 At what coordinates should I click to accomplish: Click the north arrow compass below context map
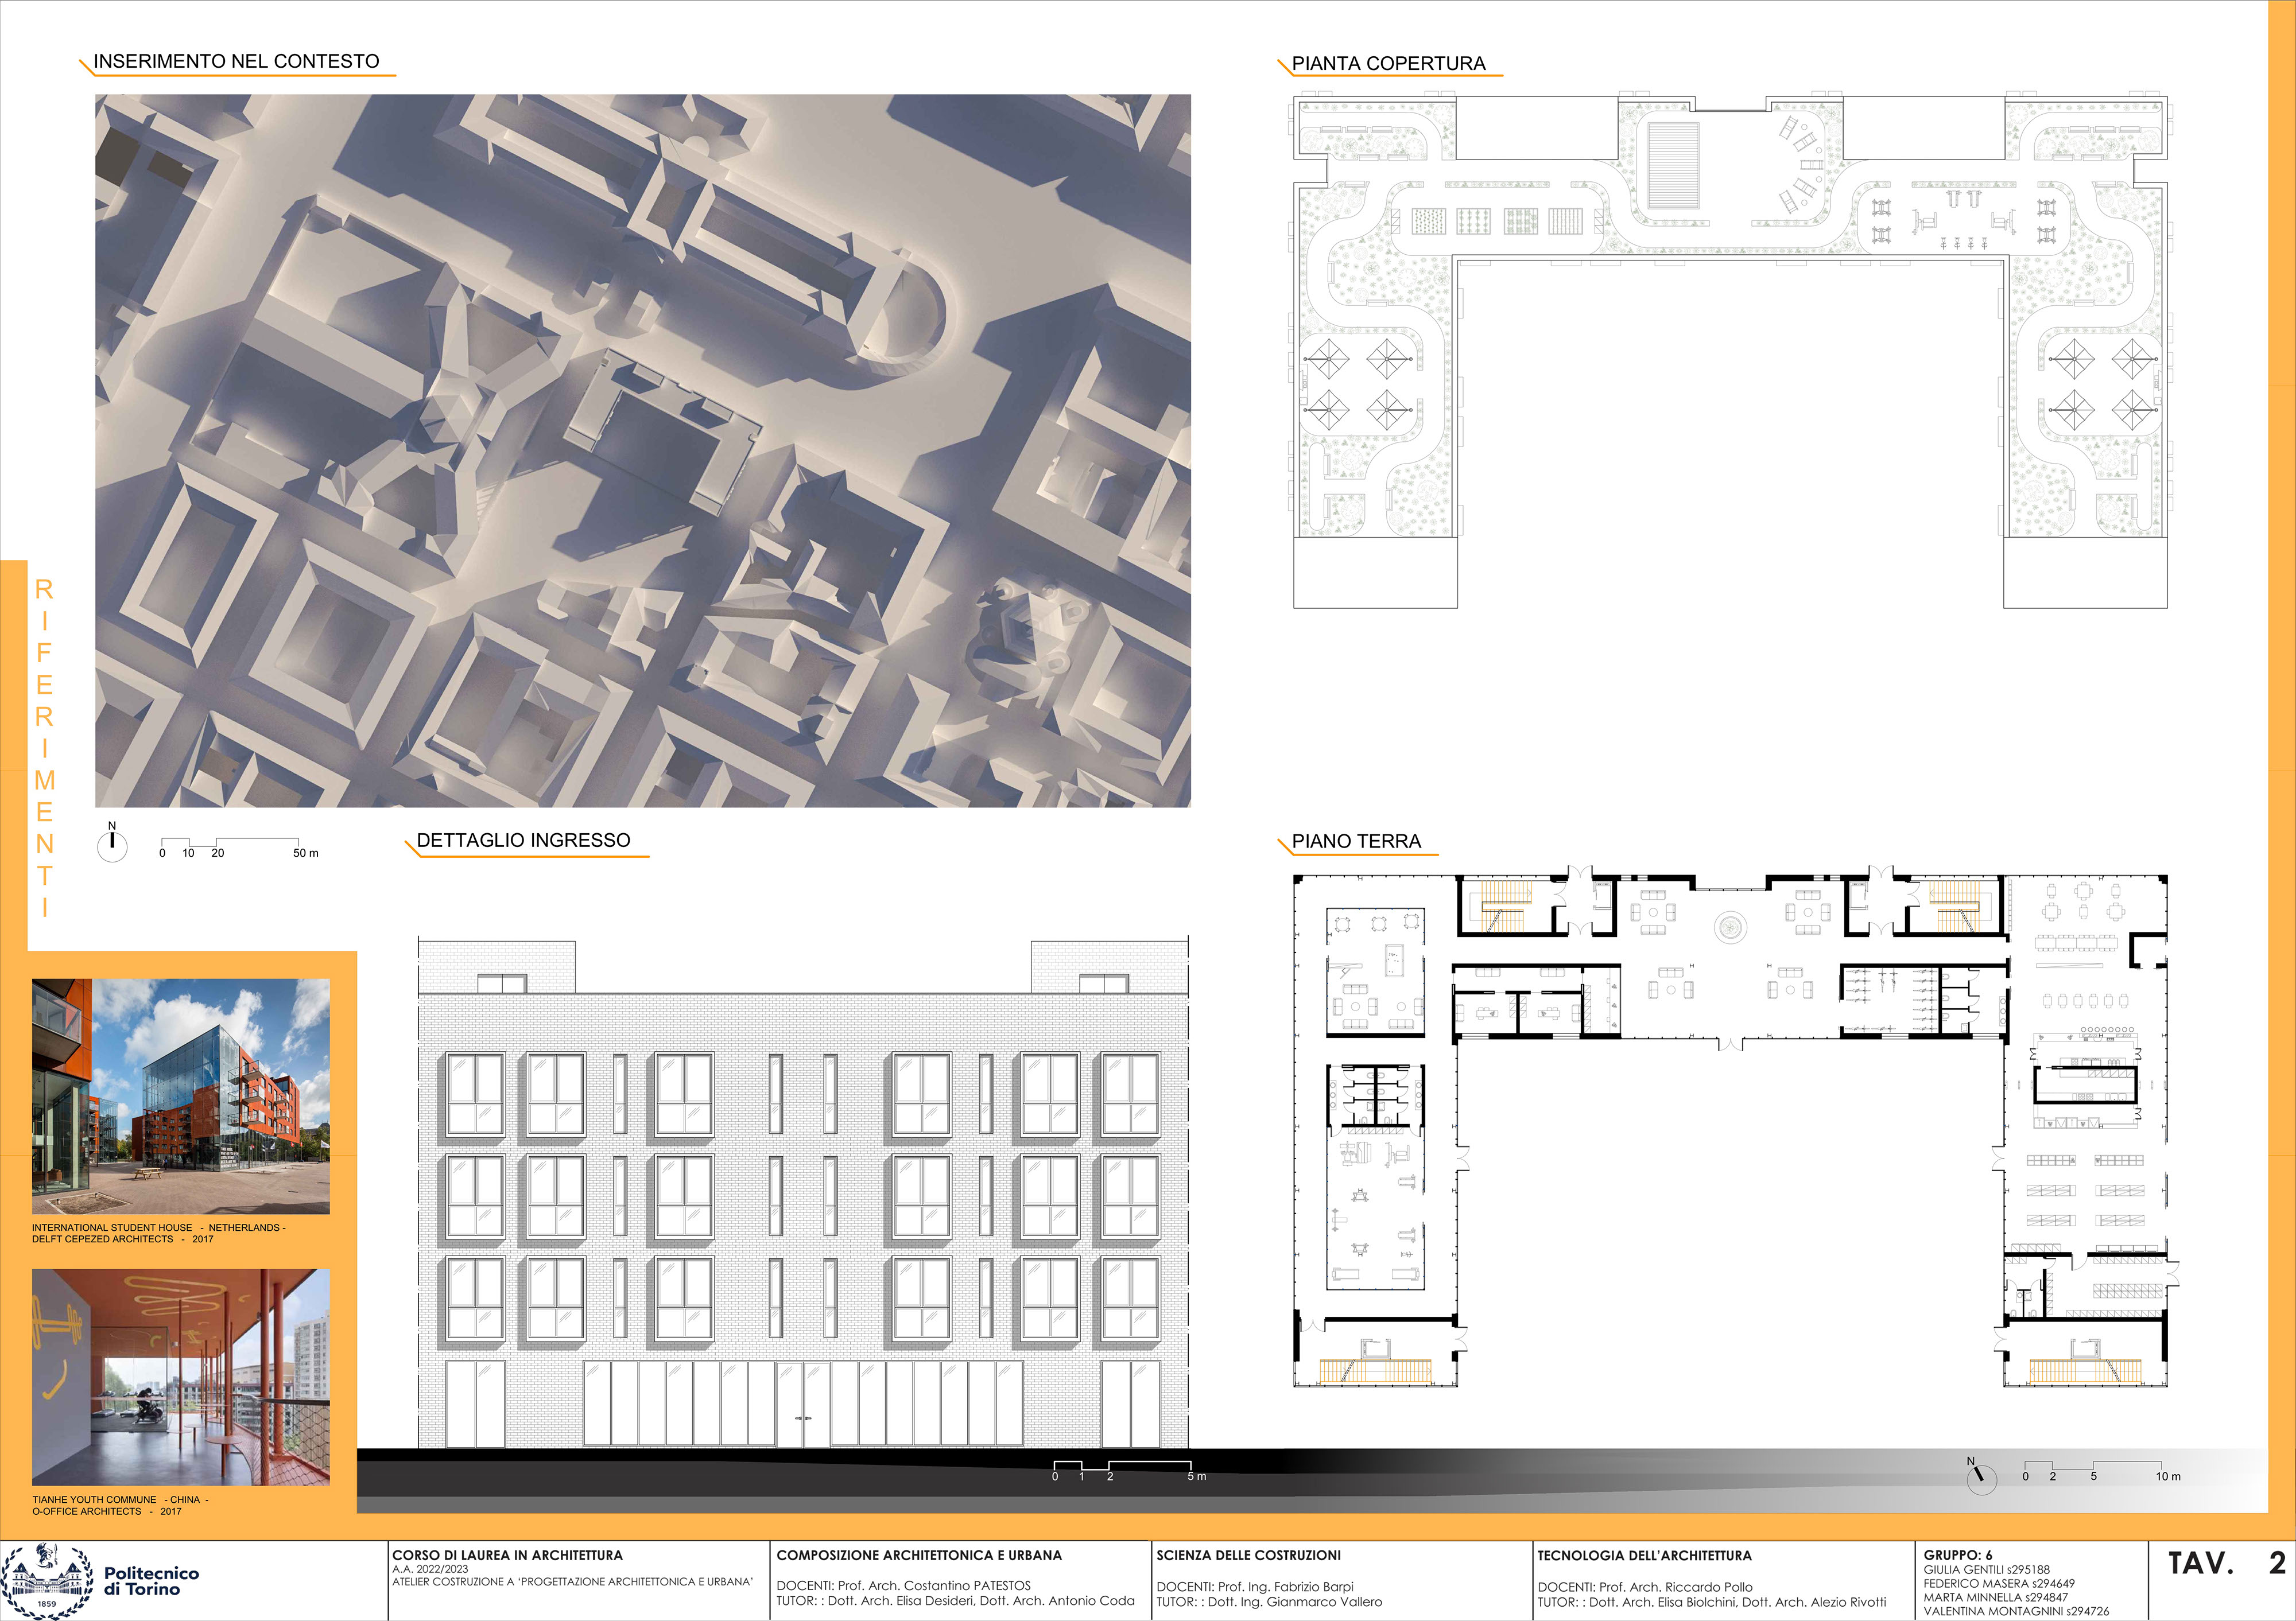(112, 845)
